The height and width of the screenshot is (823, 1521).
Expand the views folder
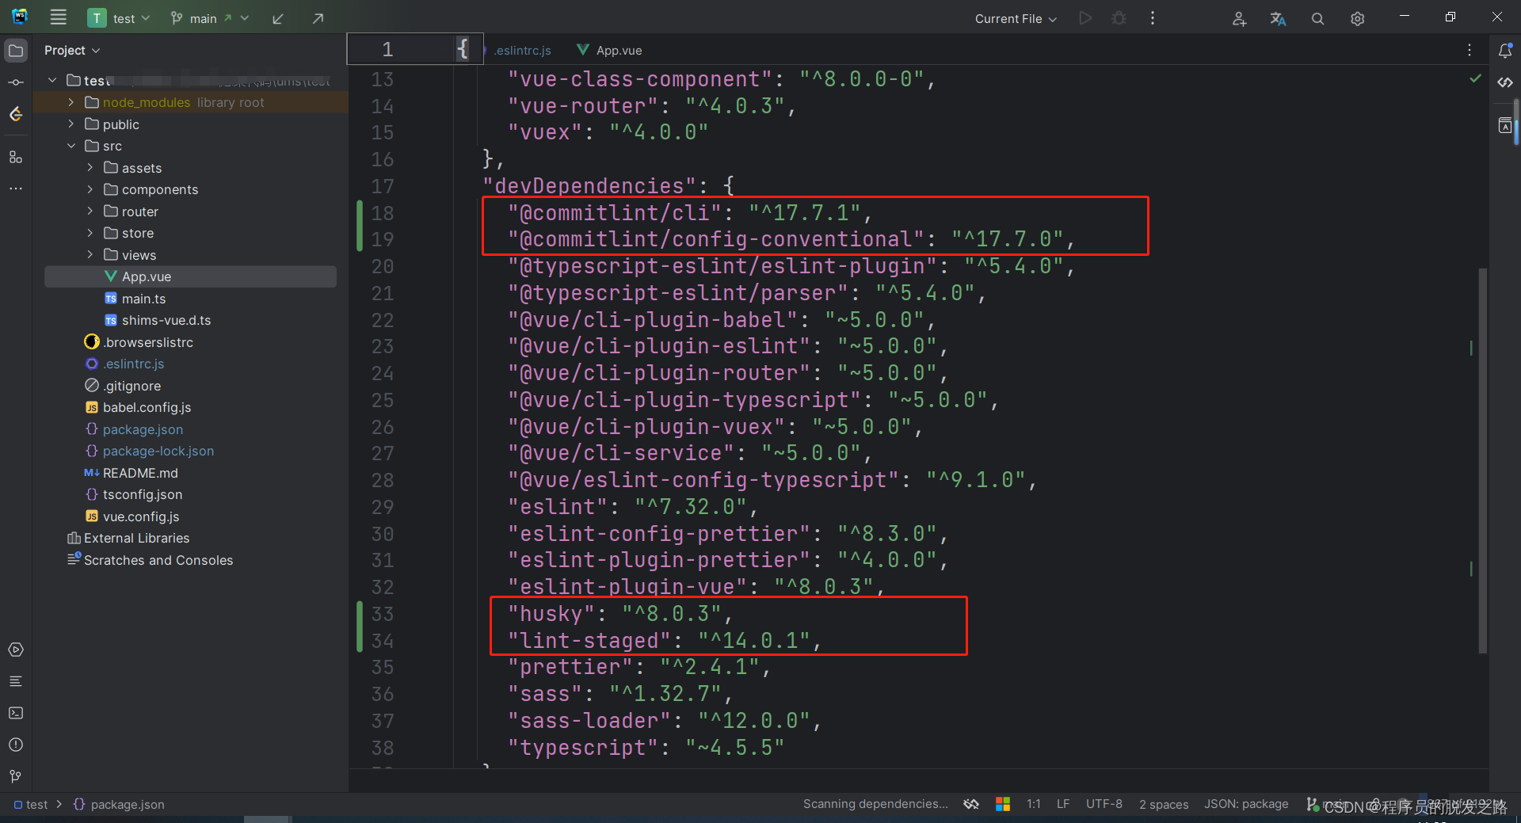[x=90, y=255]
